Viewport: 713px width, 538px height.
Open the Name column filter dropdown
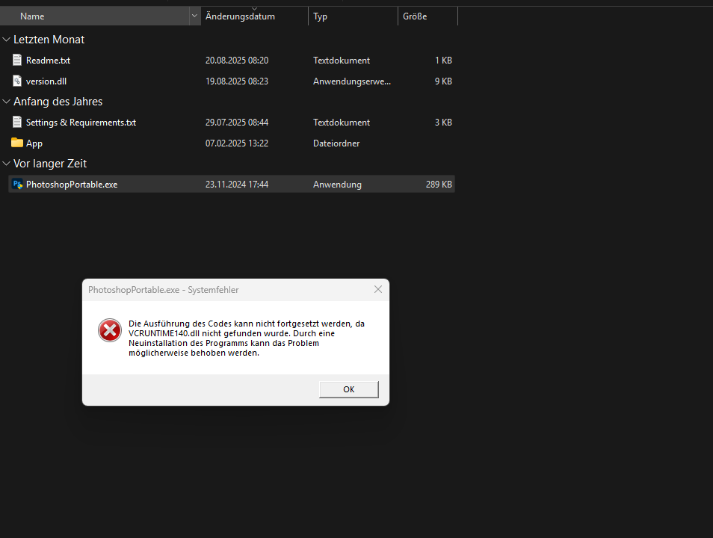pyautogui.click(x=194, y=16)
